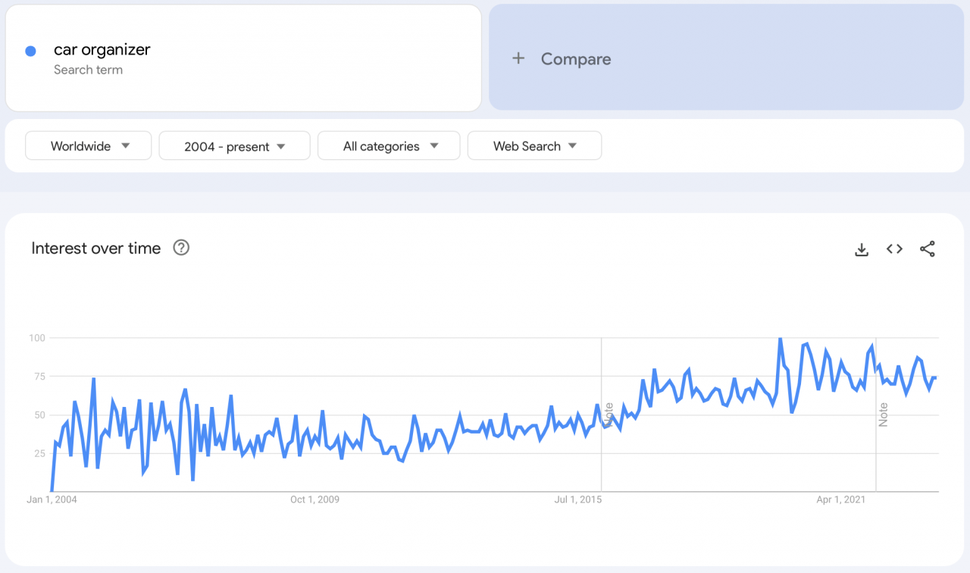Select the car organizer search term card
970x573 pixels.
(242, 57)
